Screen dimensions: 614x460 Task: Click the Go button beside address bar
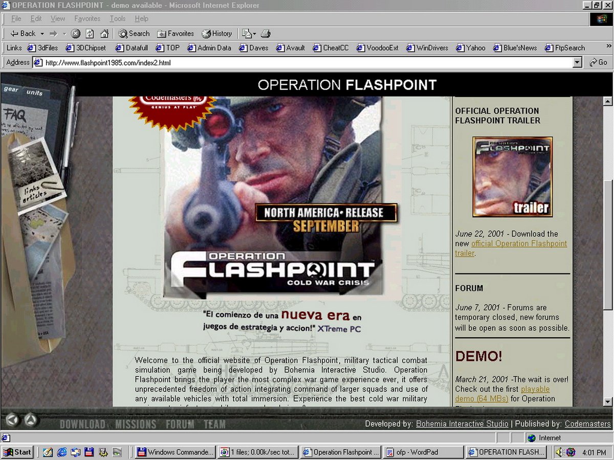click(x=598, y=62)
